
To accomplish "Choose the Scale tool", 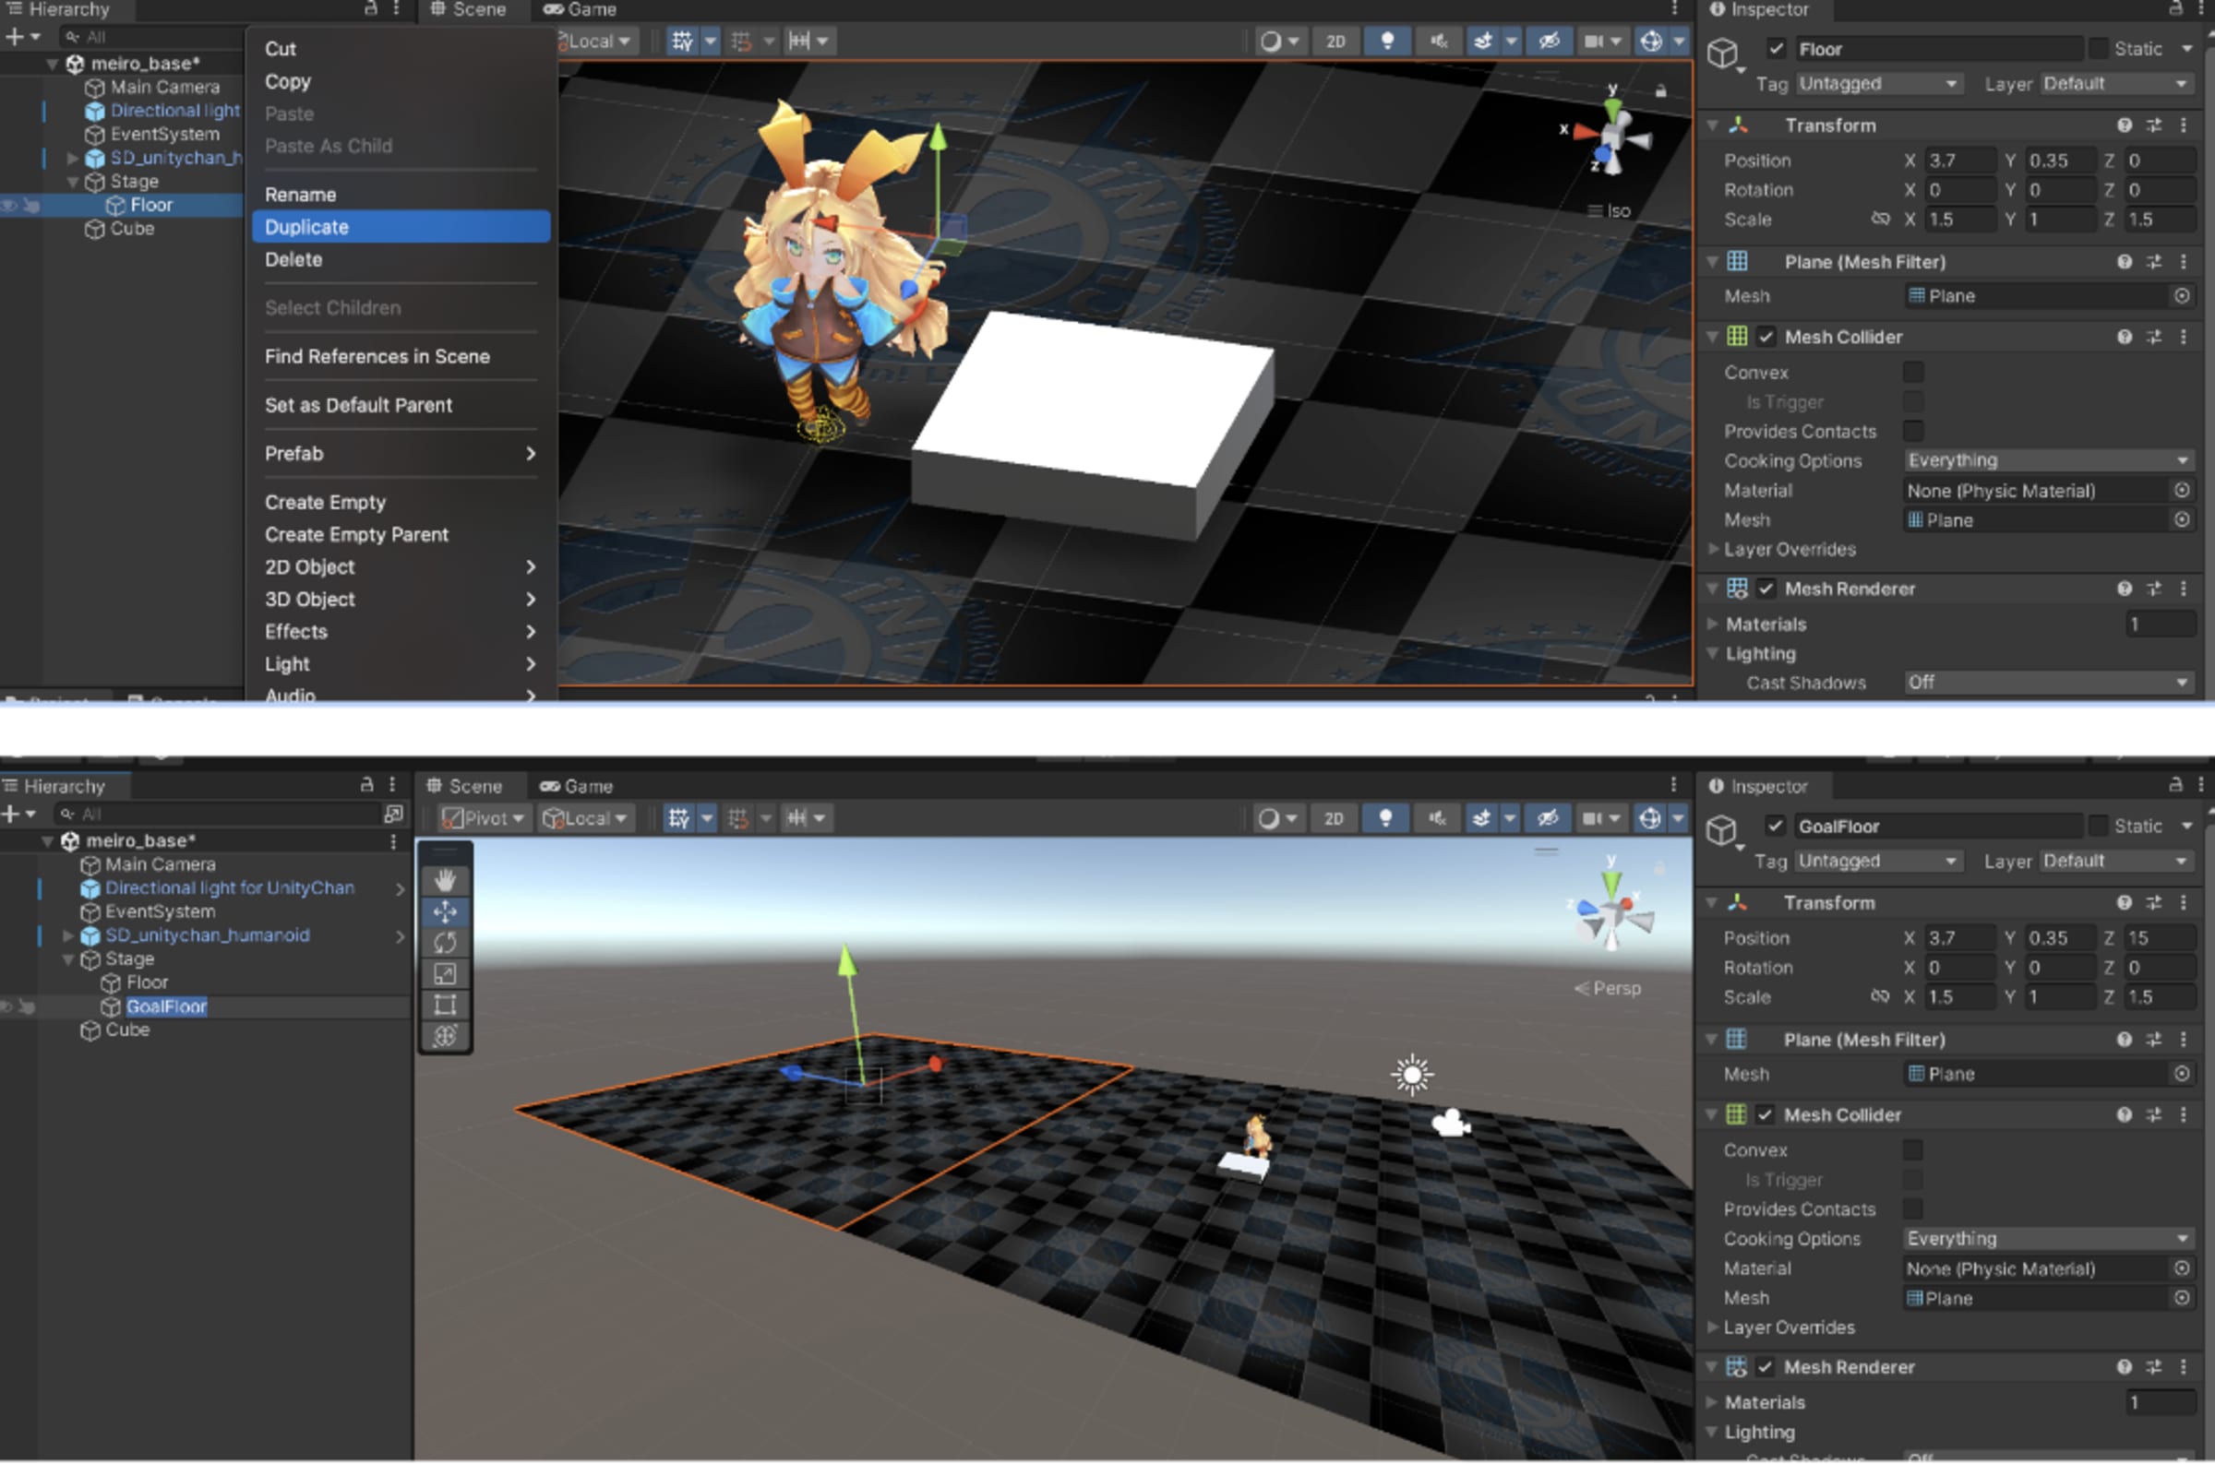I will (x=445, y=974).
